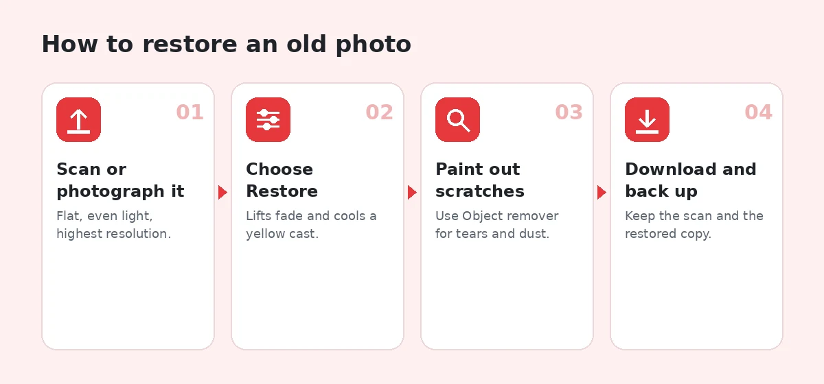Select the 'Download and back up' heading
The height and width of the screenshot is (384, 824).
pyautogui.click(x=691, y=180)
